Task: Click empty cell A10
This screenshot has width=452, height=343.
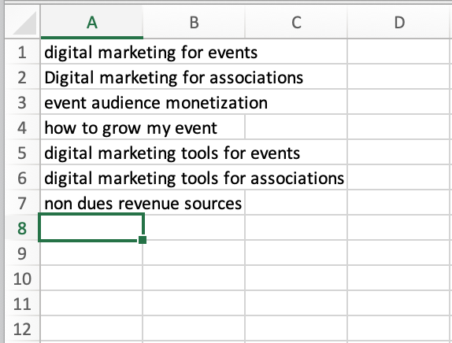Action: pyautogui.click(x=91, y=278)
